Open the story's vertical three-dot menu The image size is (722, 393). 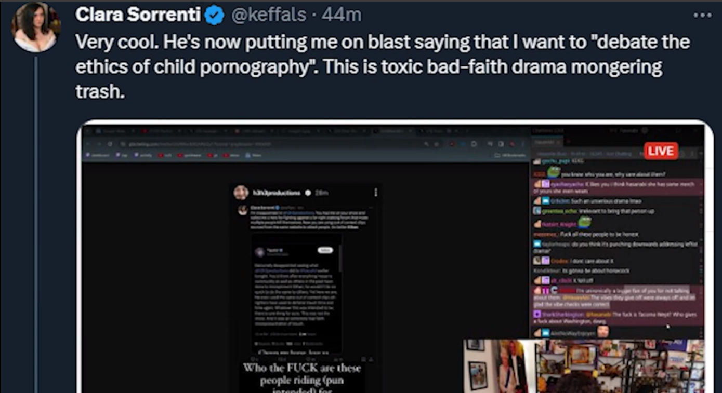pyautogui.click(x=375, y=193)
